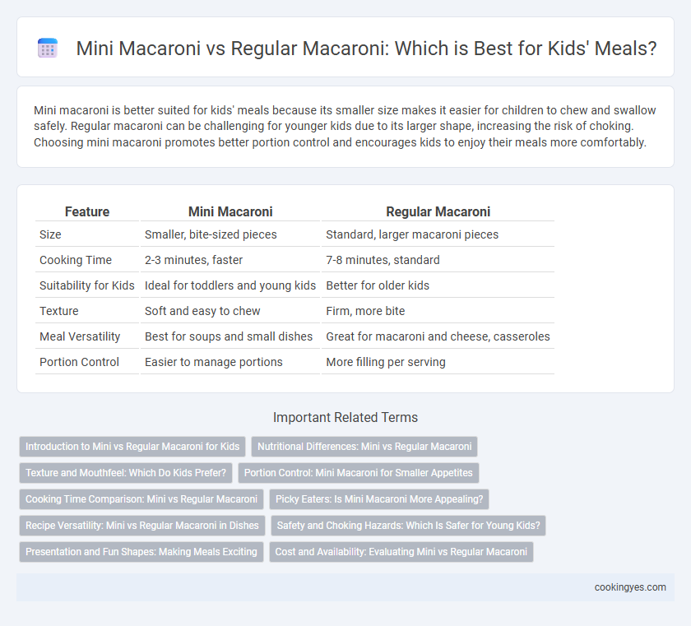Click the 'Regular Macaroni' column header
691x626 pixels.
point(438,211)
